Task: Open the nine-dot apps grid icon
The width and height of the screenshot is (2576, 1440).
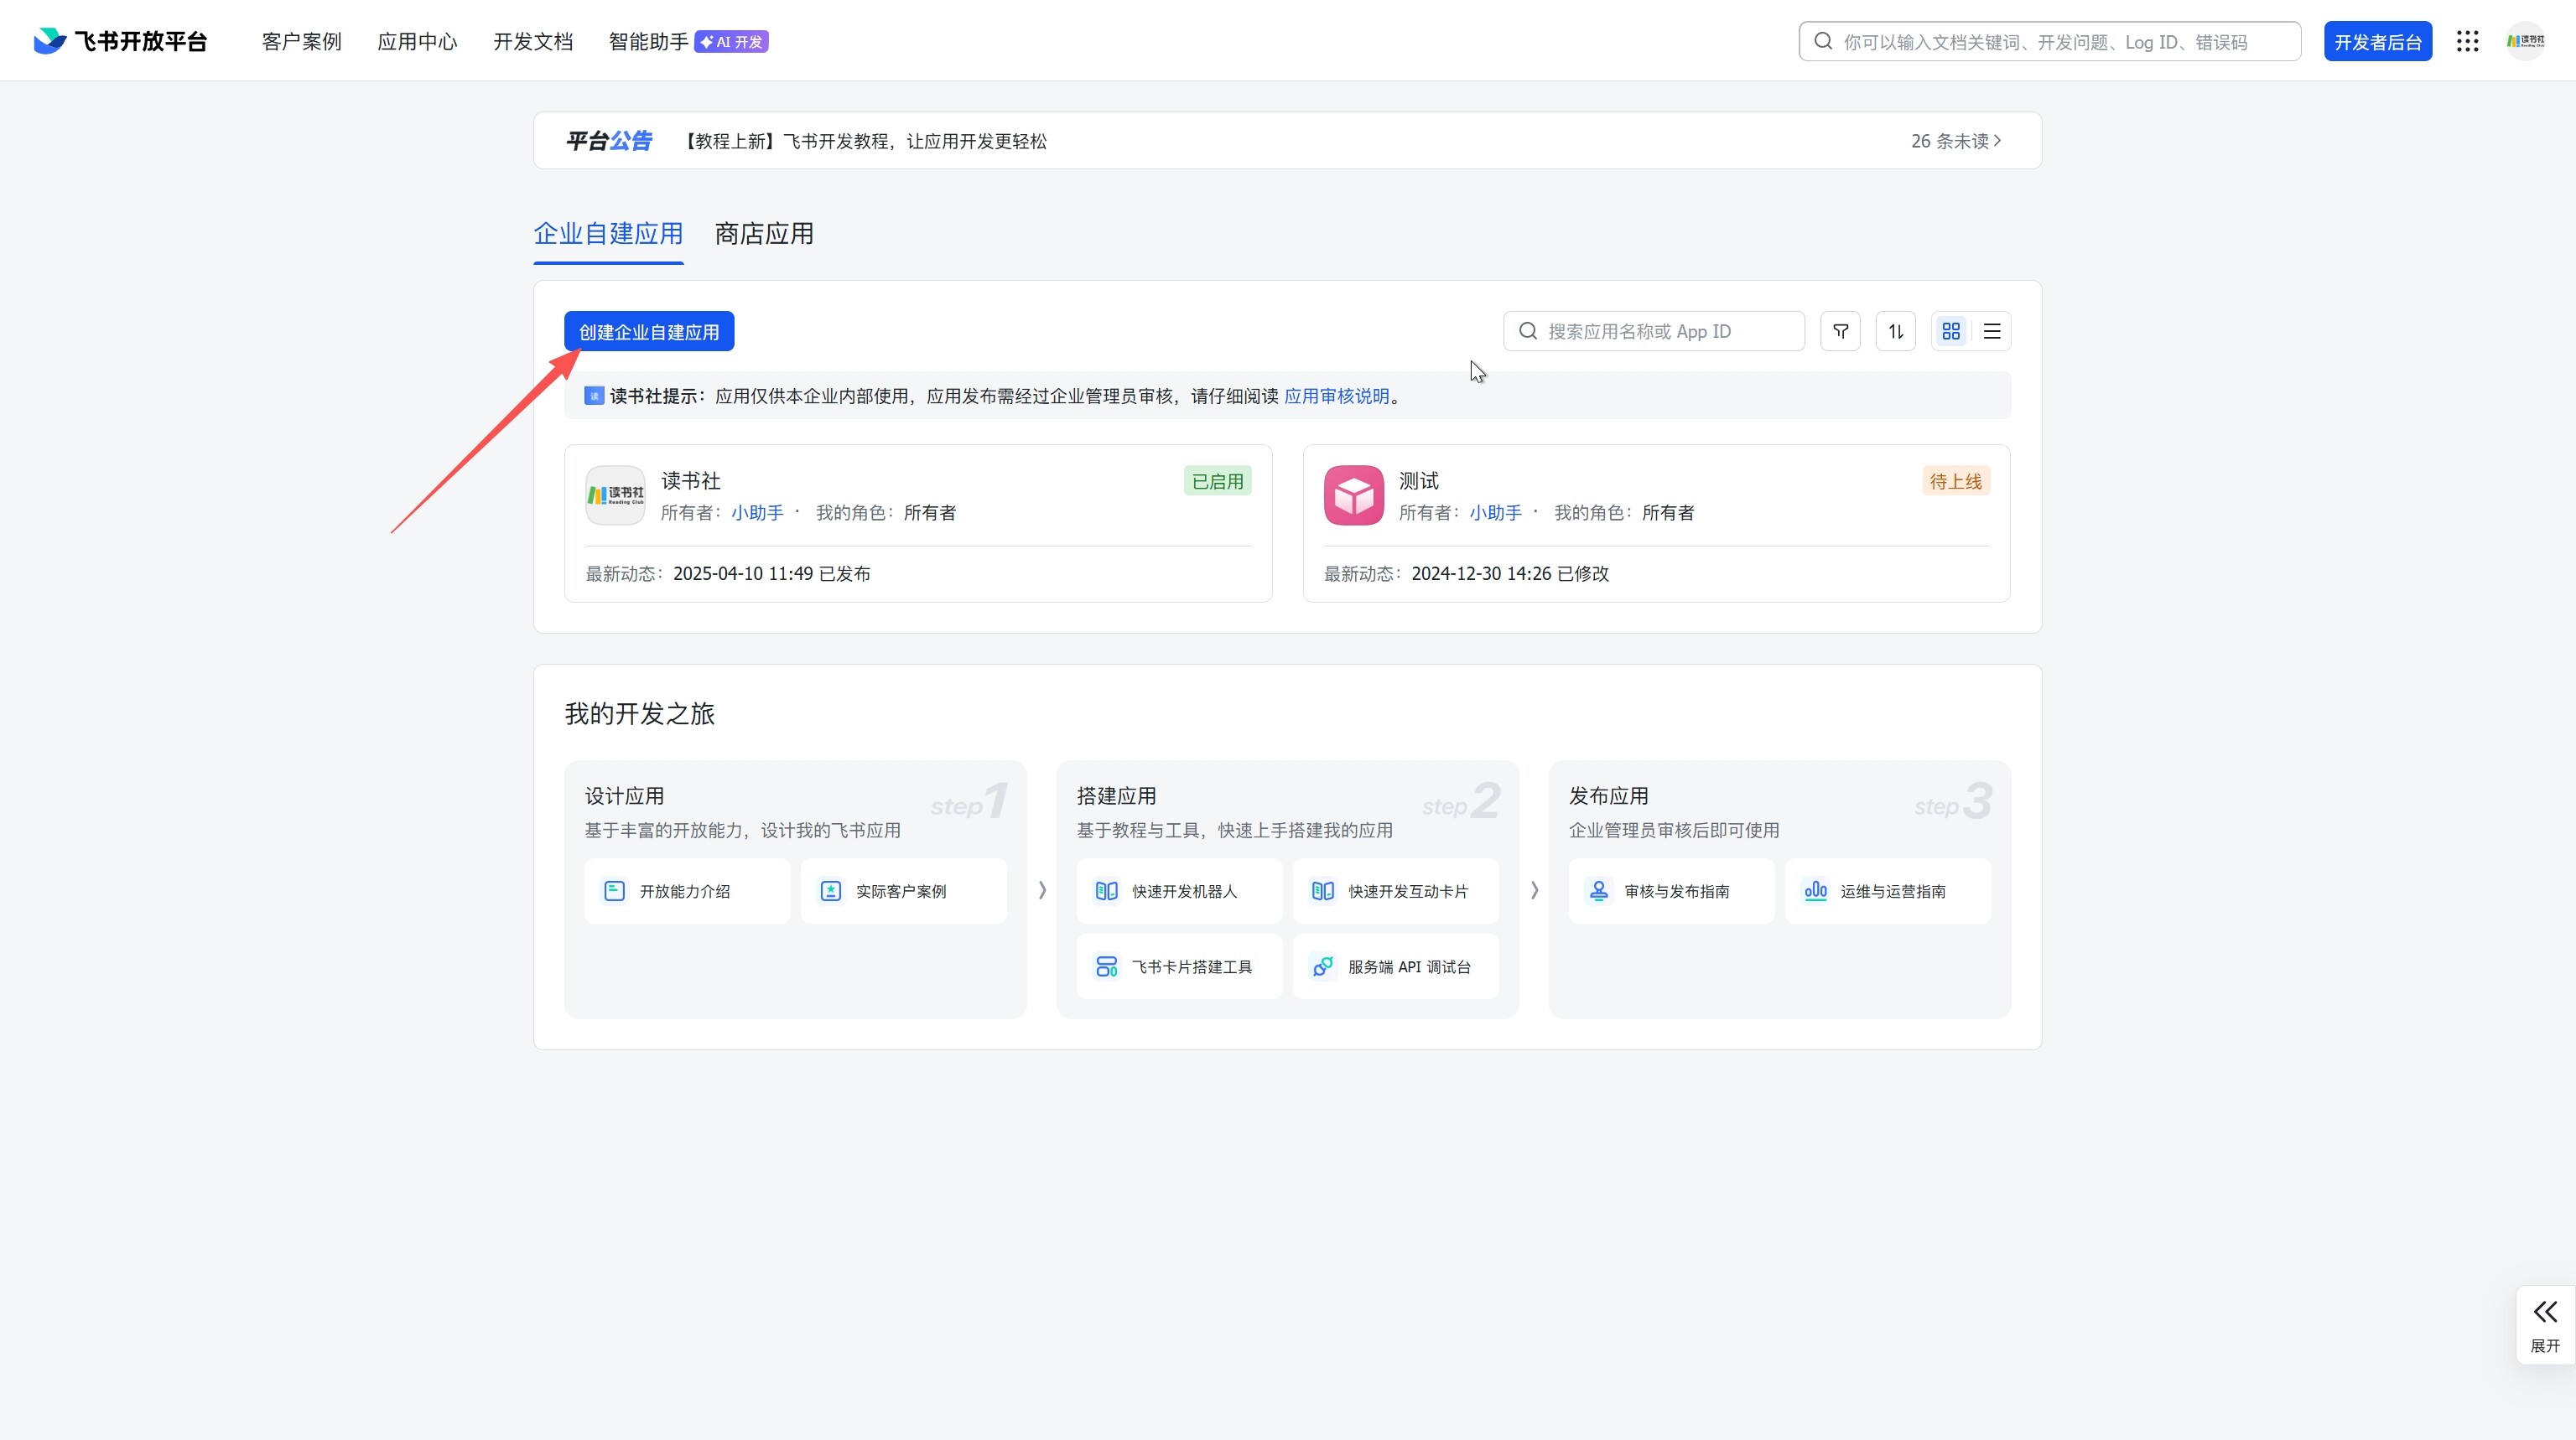Action: tap(2467, 41)
